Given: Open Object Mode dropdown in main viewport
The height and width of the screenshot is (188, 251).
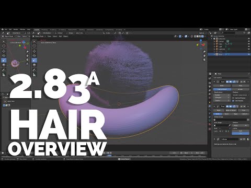Looking at the screenshot, I should click(39, 37).
